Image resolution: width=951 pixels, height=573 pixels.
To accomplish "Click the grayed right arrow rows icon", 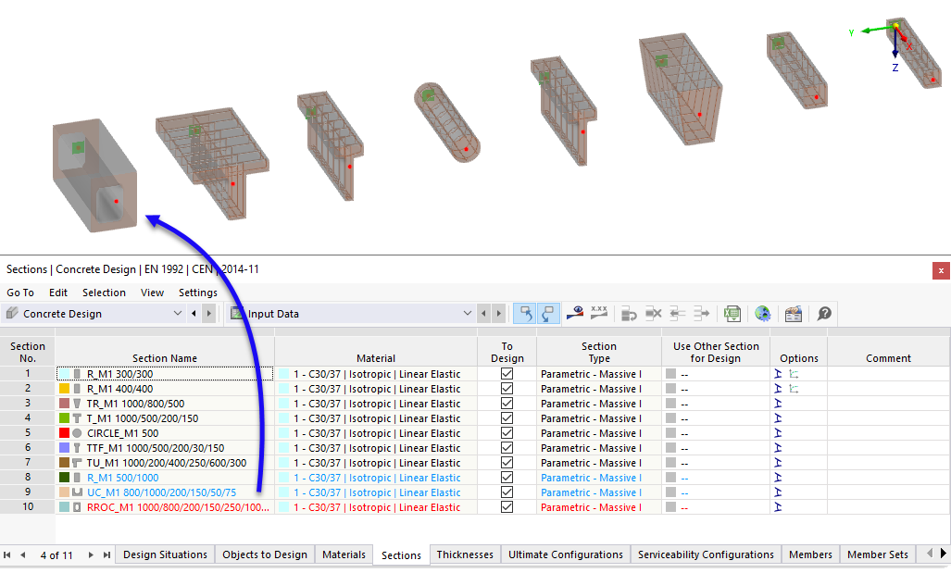I will pyautogui.click(x=702, y=314).
